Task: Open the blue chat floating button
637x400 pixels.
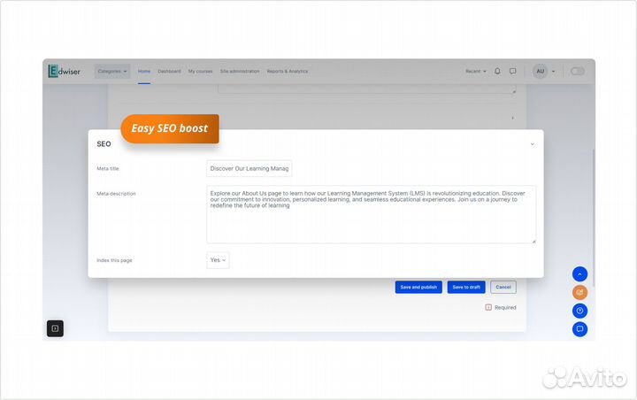Action: (x=579, y=329)
